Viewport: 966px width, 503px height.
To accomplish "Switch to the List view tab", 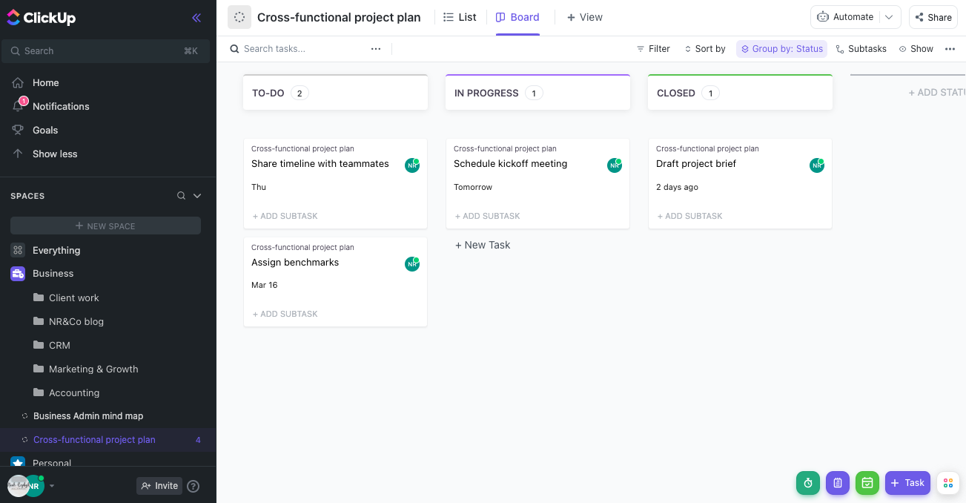I will 460,17.
